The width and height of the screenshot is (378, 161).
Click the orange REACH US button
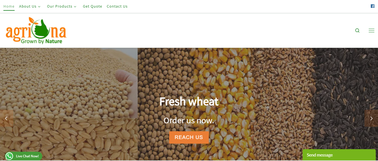(x=189, y=137)
